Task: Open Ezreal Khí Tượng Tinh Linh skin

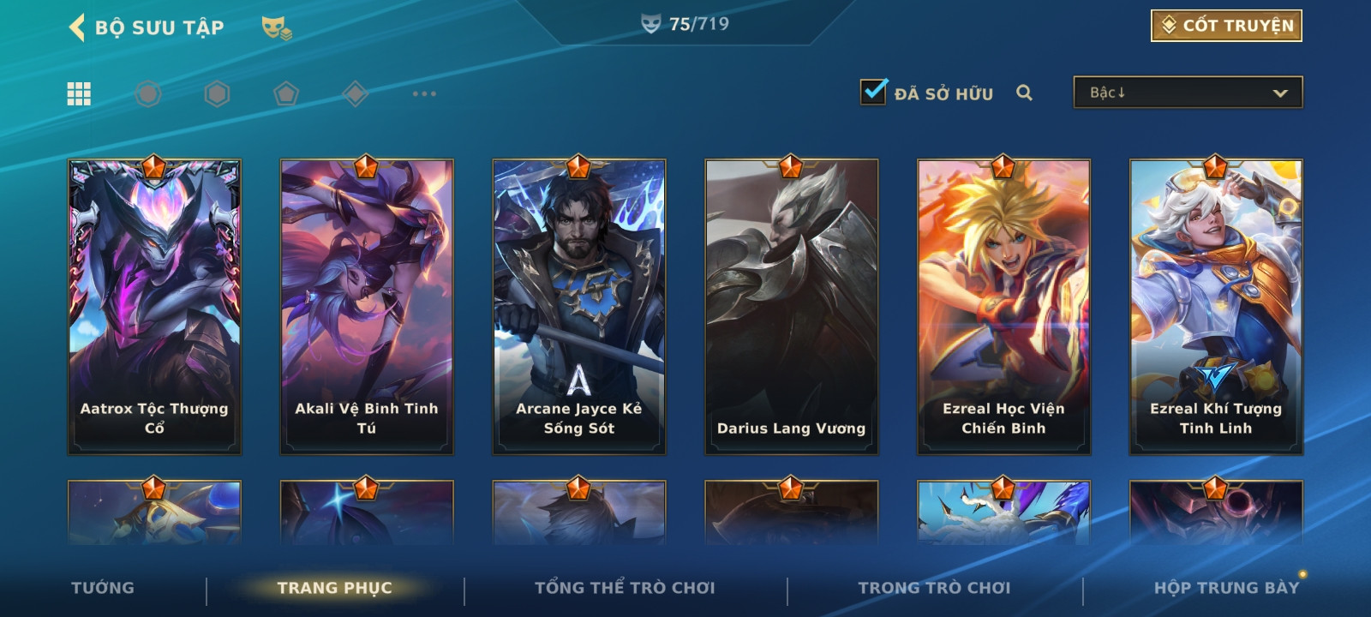Action: (1216, 306)
